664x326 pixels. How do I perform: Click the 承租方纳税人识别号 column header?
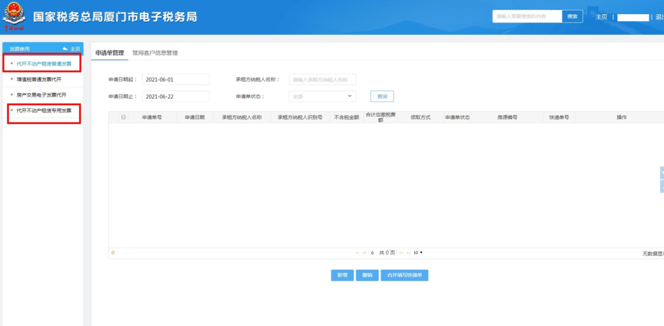tap(300, 117)
